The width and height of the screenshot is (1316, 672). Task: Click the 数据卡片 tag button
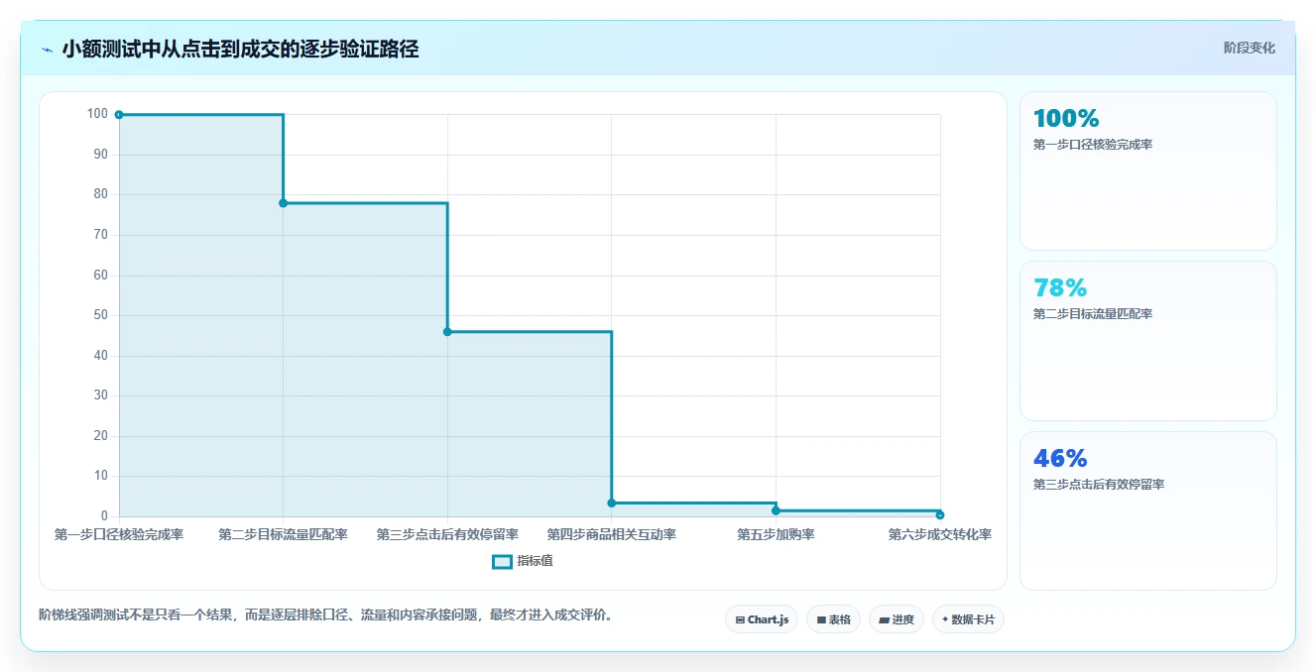tap(969, 619)
